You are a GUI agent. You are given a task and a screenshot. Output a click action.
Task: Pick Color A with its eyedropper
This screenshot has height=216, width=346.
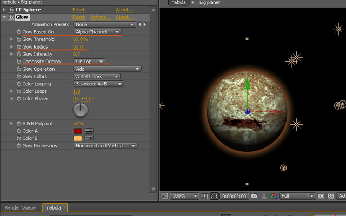[89, 131]
